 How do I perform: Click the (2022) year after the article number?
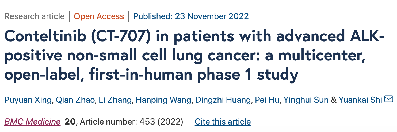(170, 122)
